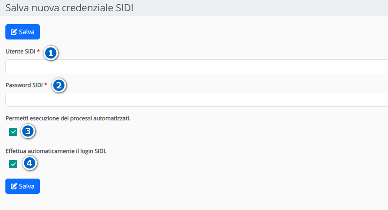Focus the Utente SIDI text field
Screen dimensions: 388x210
pos(197,66)
